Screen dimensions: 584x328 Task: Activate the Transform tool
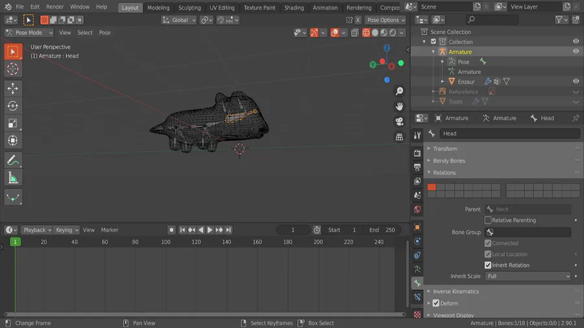(x=13, y=141)
